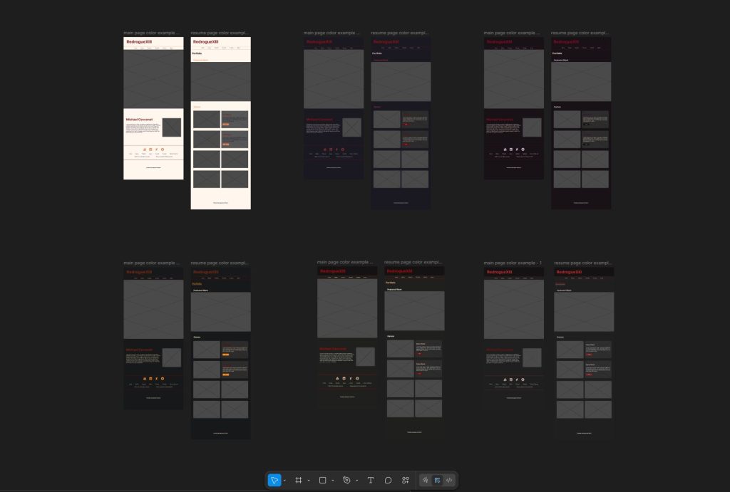Select the Rectangle shape tool
The image size is (730, 492).
click(x=323, y=480)
